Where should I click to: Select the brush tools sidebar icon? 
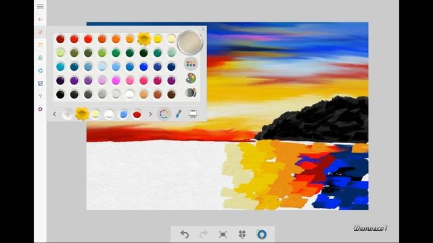click(41, 32)
